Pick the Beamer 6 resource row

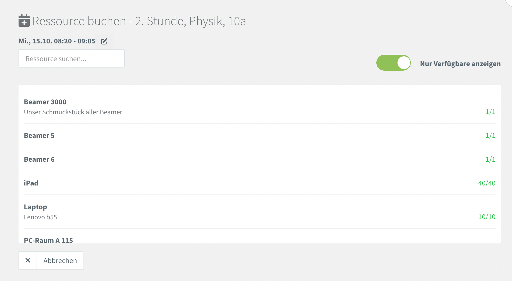click(39, 159)
